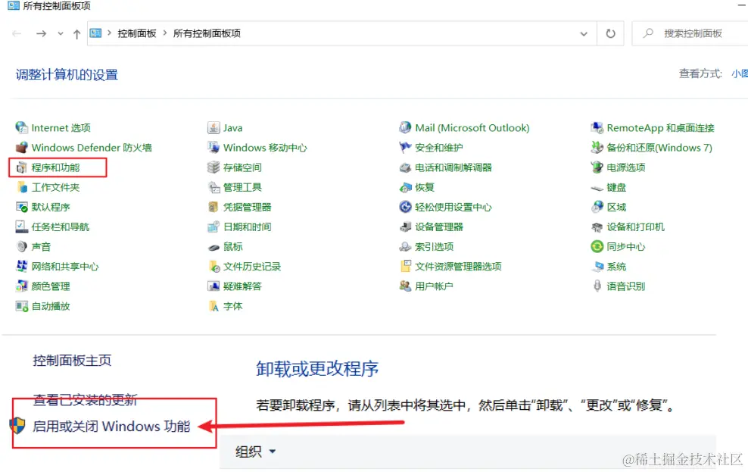
Task: Open 工作文件夹 folder icon
Action: [x=21, y=187]
